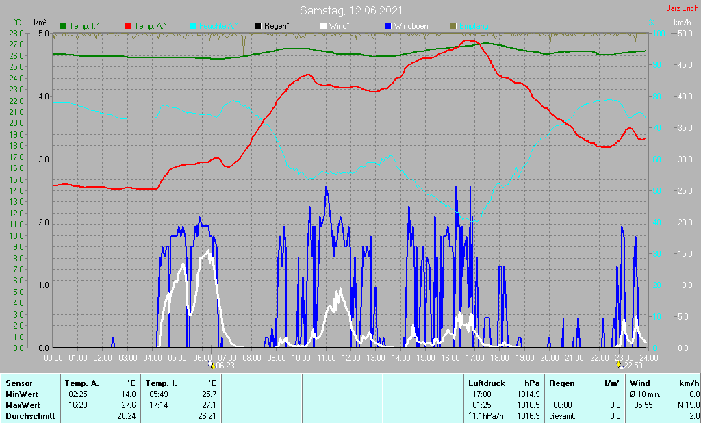
Task: Select the 'Feuchte A.*' legend label
Action: coord(218,27)
